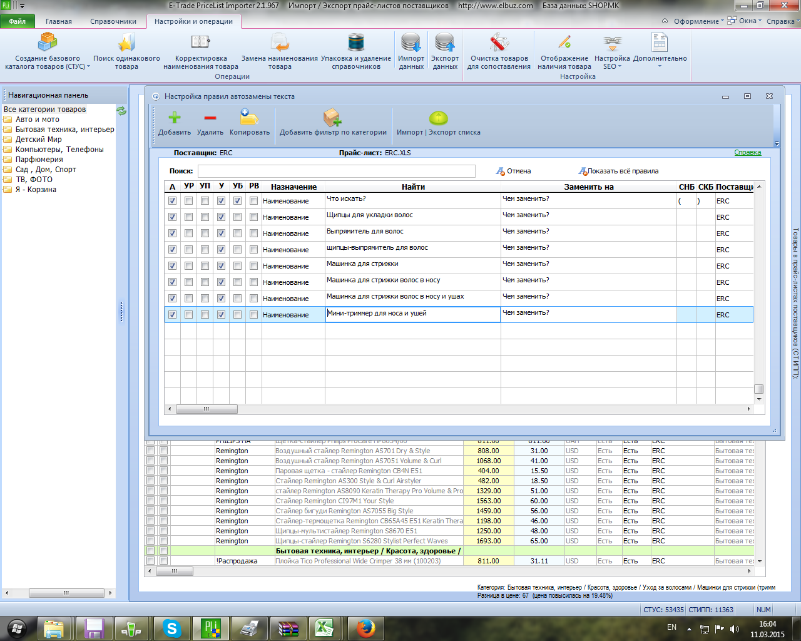This screenshot has width=801, height=641.
Task: Toggle УР checkbox for 'Мини-триммер для носа и ушей'
Action: click(188, 315)
